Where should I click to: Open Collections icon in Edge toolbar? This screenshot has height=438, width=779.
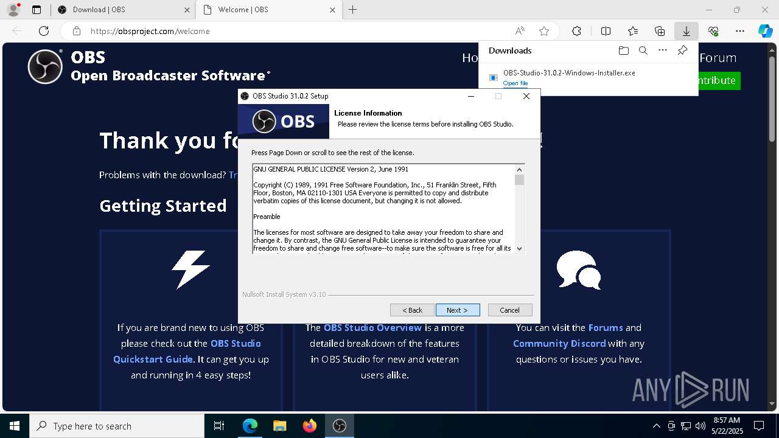tap(660, 31)
